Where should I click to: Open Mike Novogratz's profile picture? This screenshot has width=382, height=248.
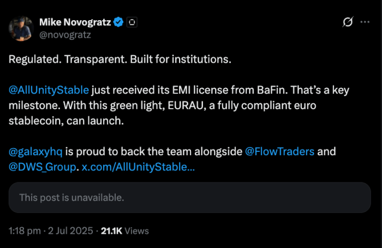coord(22,28)
